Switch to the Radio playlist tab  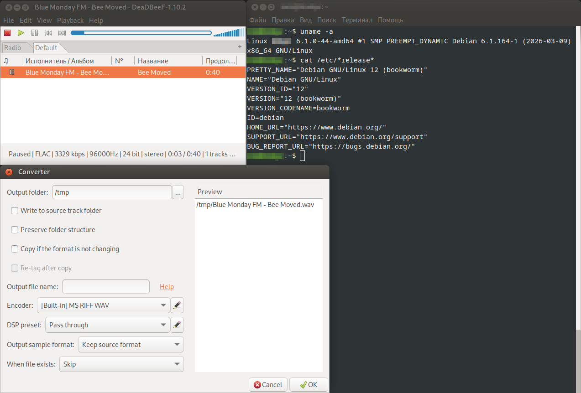pos(13,48)
